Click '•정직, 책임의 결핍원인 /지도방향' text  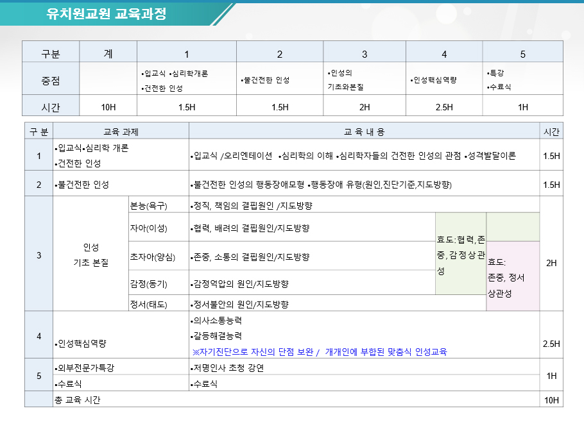pos(252,205)
